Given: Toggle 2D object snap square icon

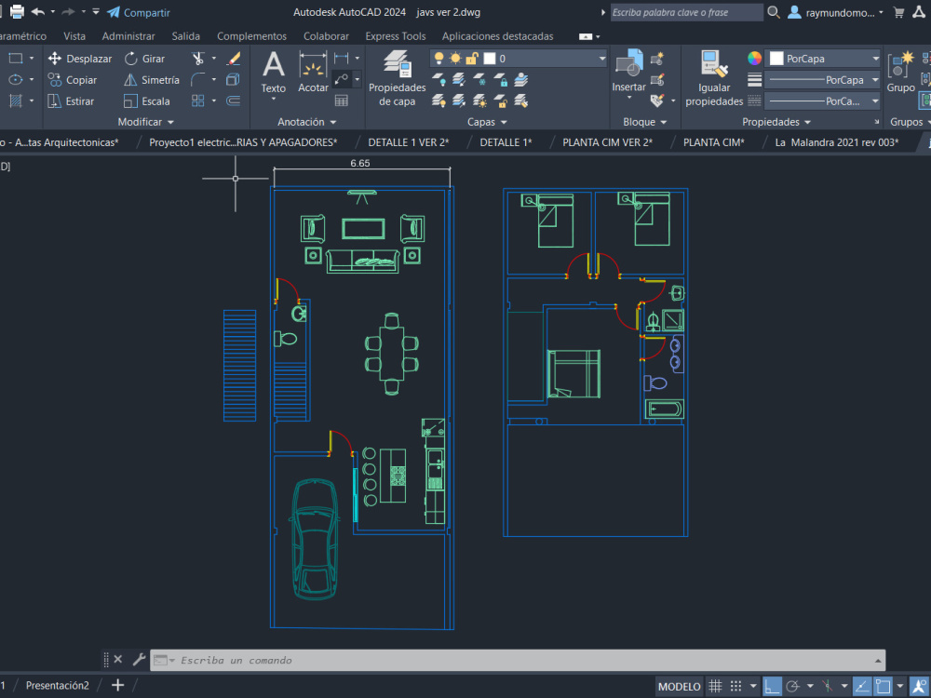Looking at the screenshot, I should tap(884, 686).
